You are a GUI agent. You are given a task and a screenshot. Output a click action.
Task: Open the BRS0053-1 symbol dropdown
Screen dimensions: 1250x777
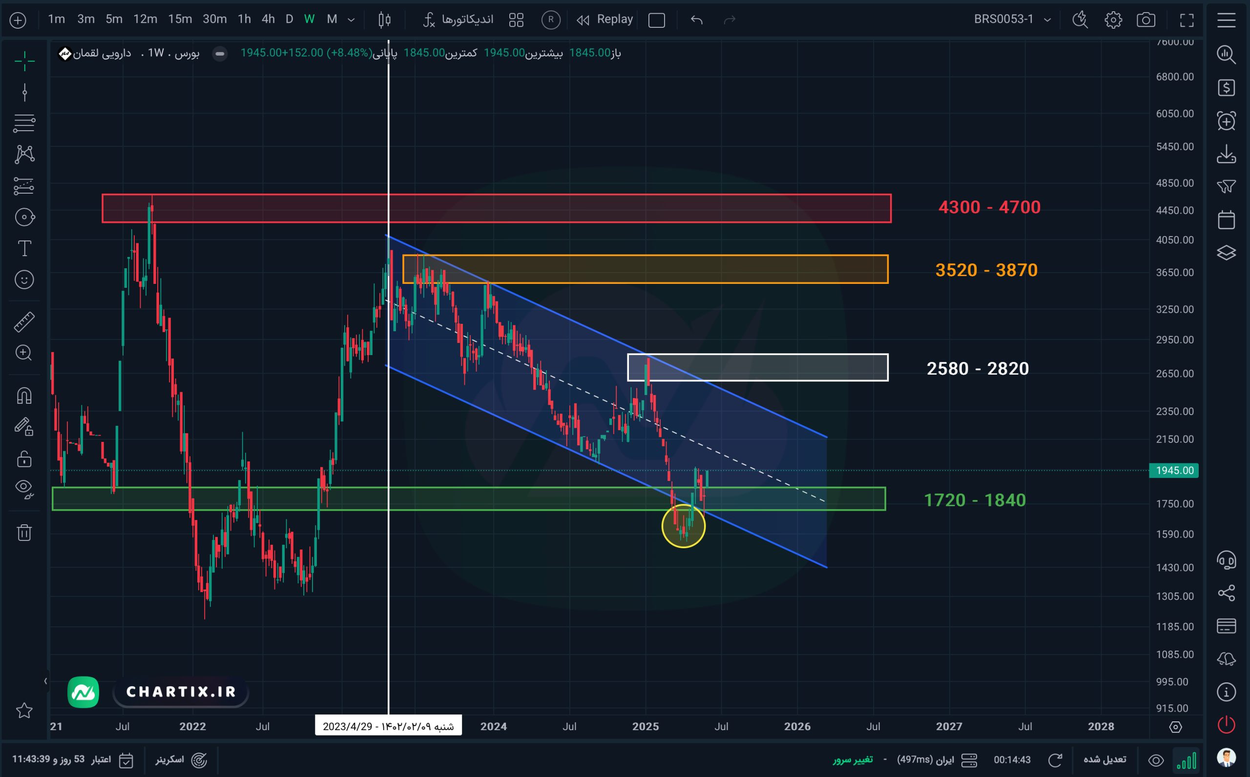tap(1011, 20)
